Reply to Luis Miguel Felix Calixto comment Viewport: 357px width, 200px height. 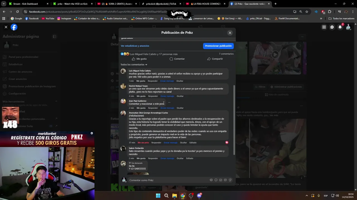coord(153,81)
